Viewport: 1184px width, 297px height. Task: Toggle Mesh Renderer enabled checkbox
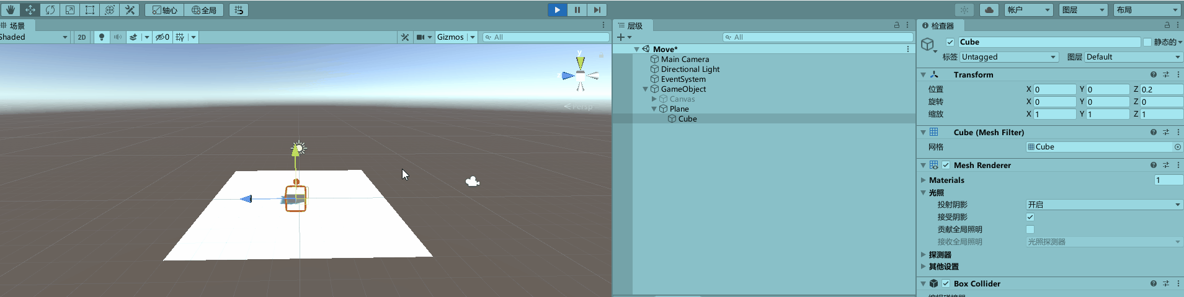click(x=946, y=165)
